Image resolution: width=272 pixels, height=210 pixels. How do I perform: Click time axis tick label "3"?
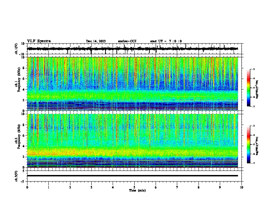point(91,187)
